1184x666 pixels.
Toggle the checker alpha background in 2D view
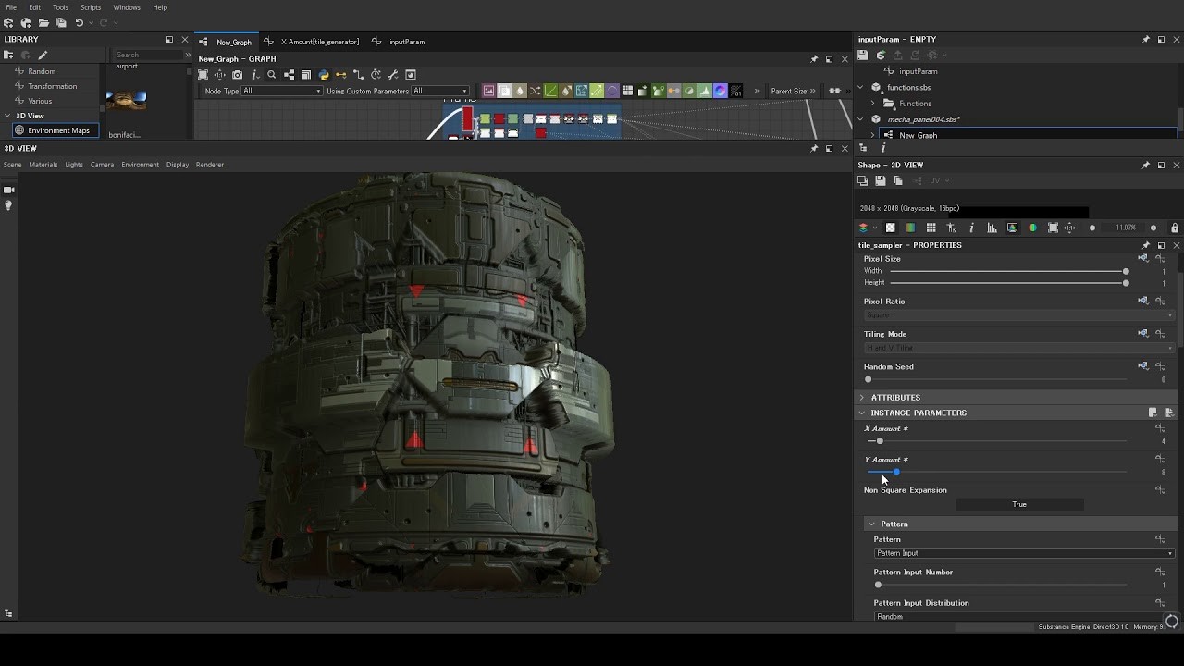point(891,228)
